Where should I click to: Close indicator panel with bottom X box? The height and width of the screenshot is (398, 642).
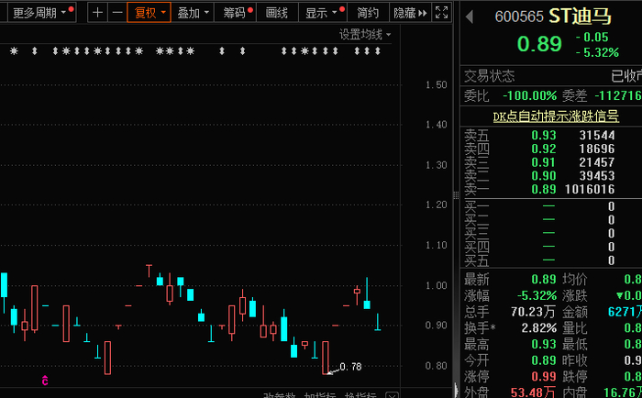392,395
